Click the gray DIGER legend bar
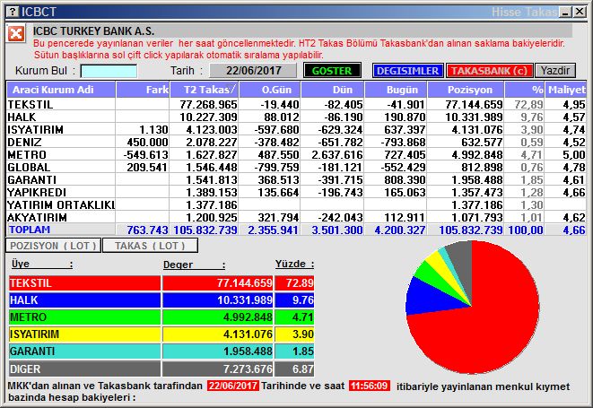 (84, 369)
